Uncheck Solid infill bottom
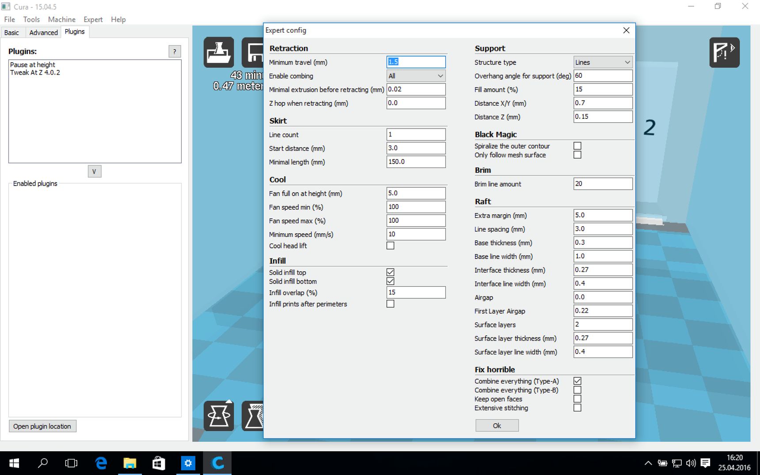 pyautogui.click(x=390, y=281)
